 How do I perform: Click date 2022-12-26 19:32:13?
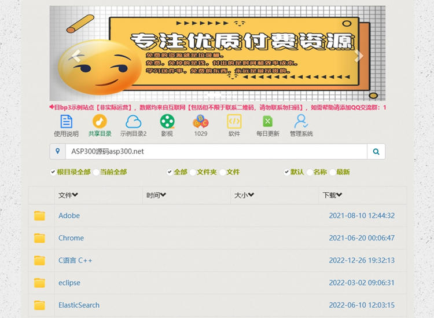tap(362, 261)
